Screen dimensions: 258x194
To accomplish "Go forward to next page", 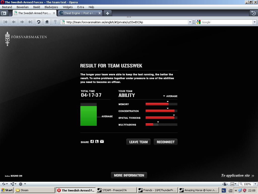I will 22,22.
